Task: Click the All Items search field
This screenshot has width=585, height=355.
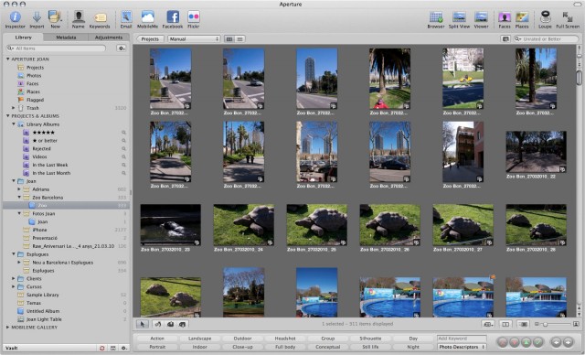Action: click(57, 48)
